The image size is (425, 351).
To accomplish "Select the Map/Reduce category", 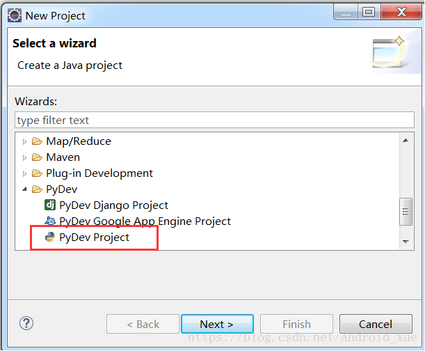I will 79,141.
